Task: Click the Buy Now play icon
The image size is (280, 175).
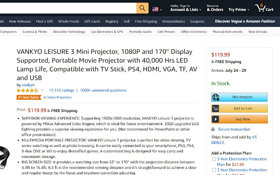Action: (215, 119)
